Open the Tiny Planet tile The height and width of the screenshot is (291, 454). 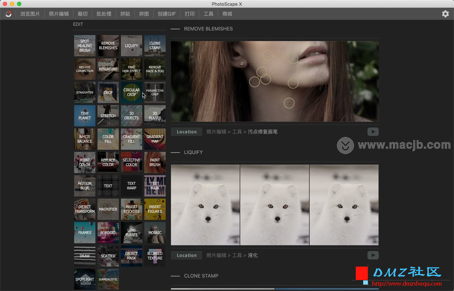[x=85, y=116]
